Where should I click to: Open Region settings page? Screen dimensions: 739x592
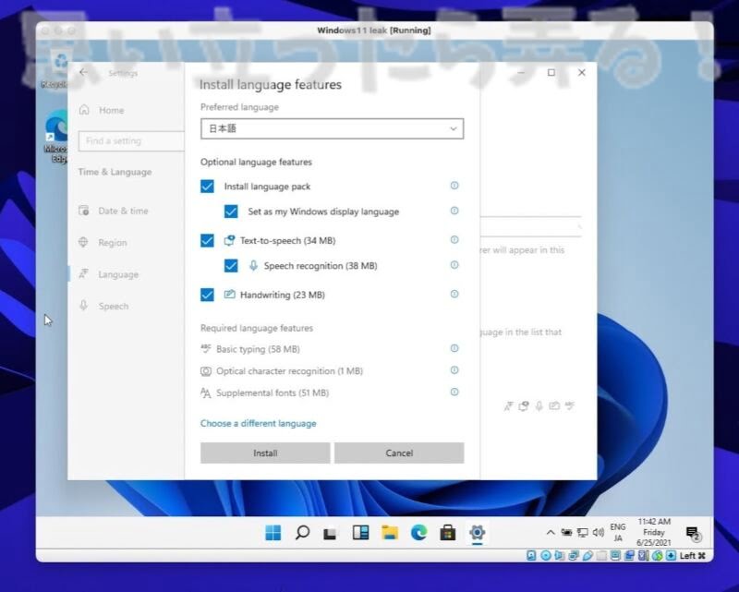(x=103, y=242)
